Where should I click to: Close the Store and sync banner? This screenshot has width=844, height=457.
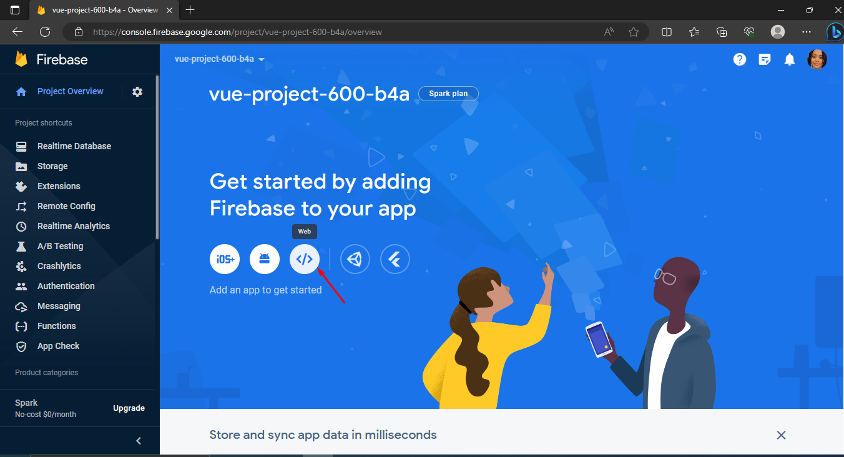781,435
